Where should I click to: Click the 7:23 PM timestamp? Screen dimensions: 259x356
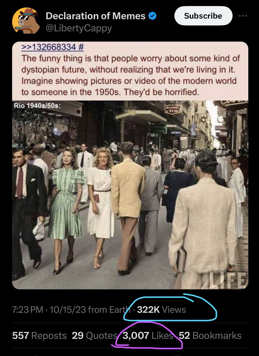point(28,310)
